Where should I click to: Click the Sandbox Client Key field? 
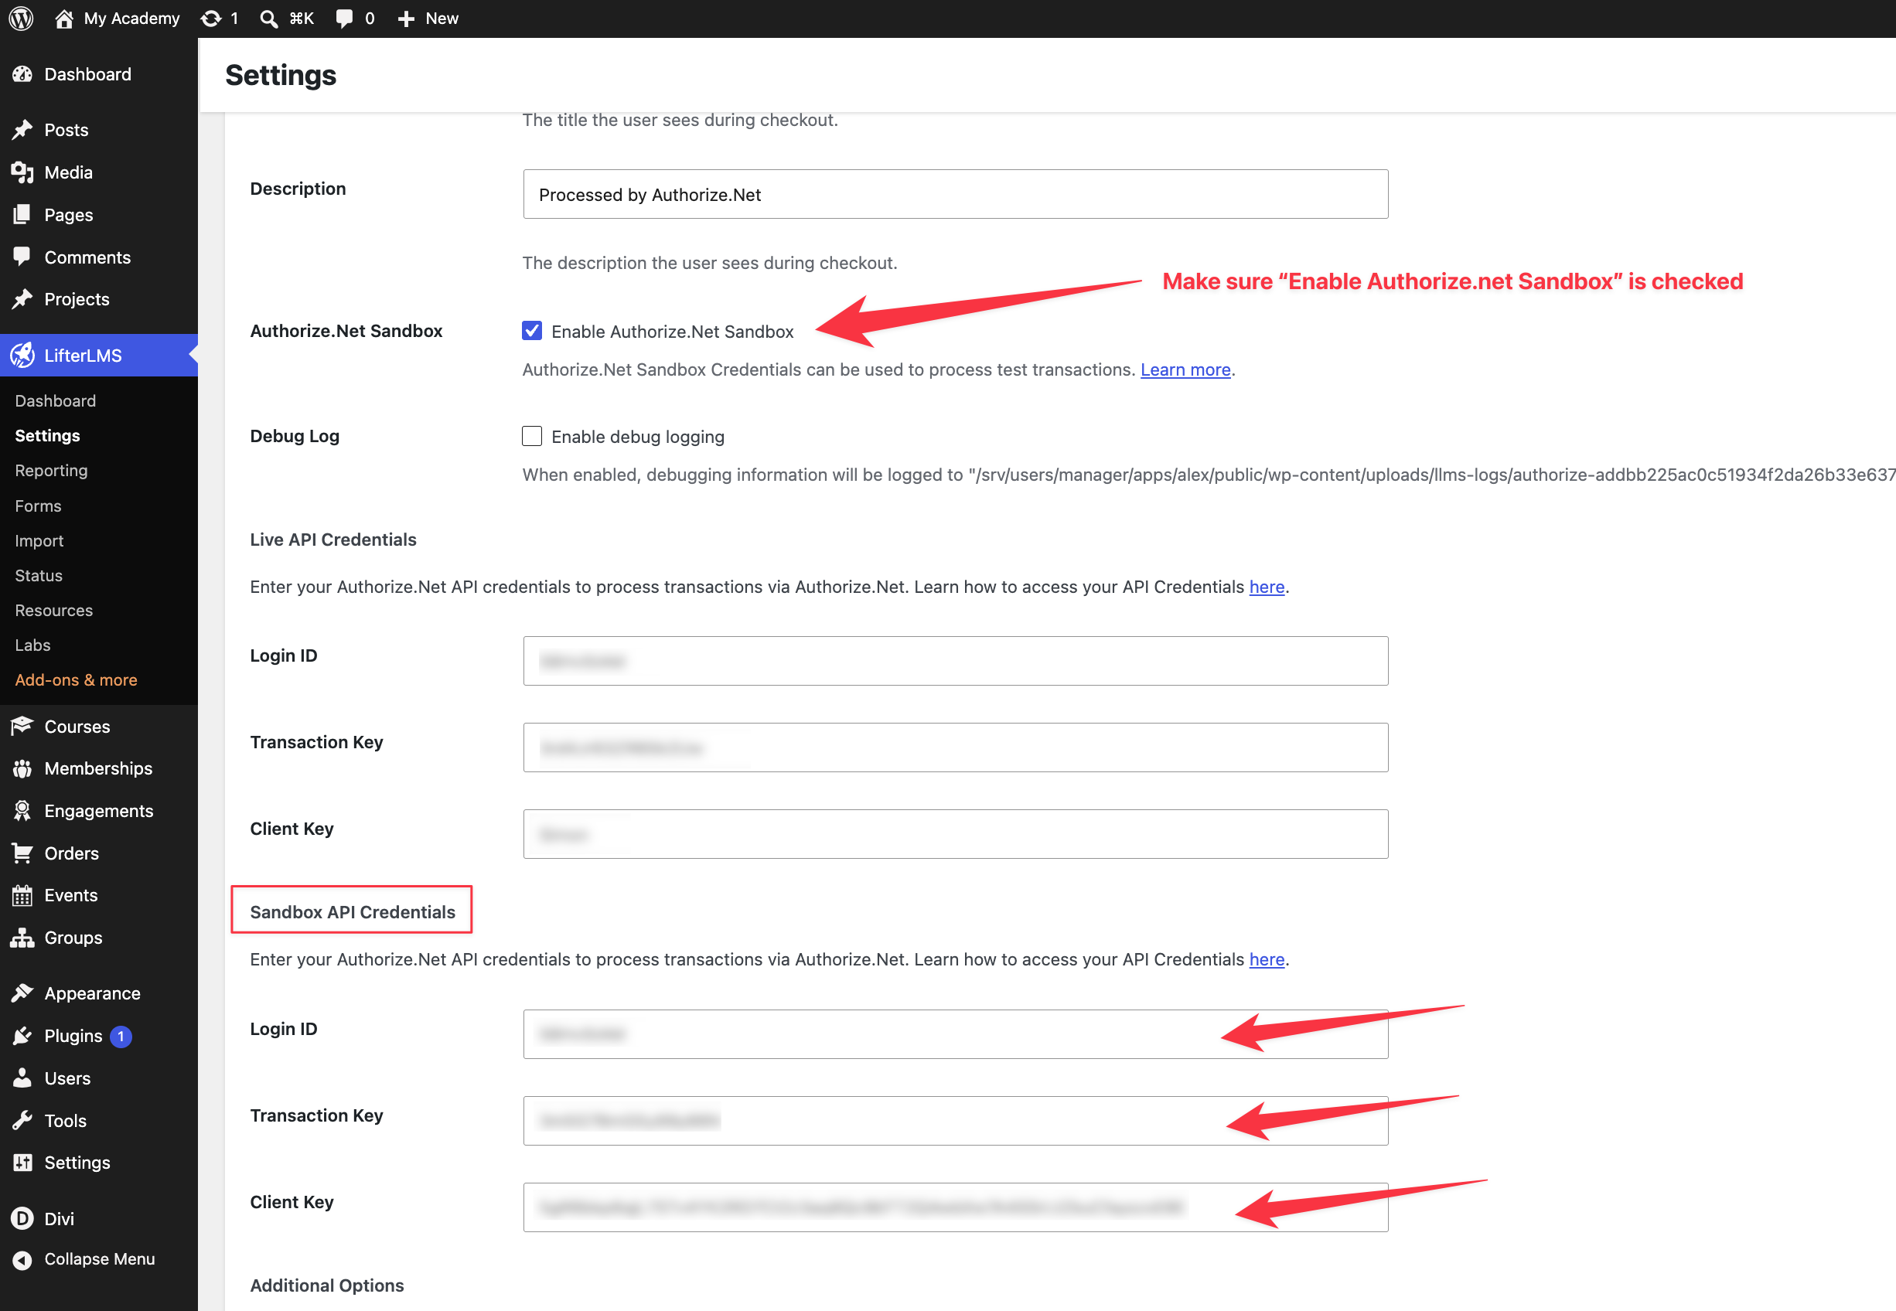954,1207
